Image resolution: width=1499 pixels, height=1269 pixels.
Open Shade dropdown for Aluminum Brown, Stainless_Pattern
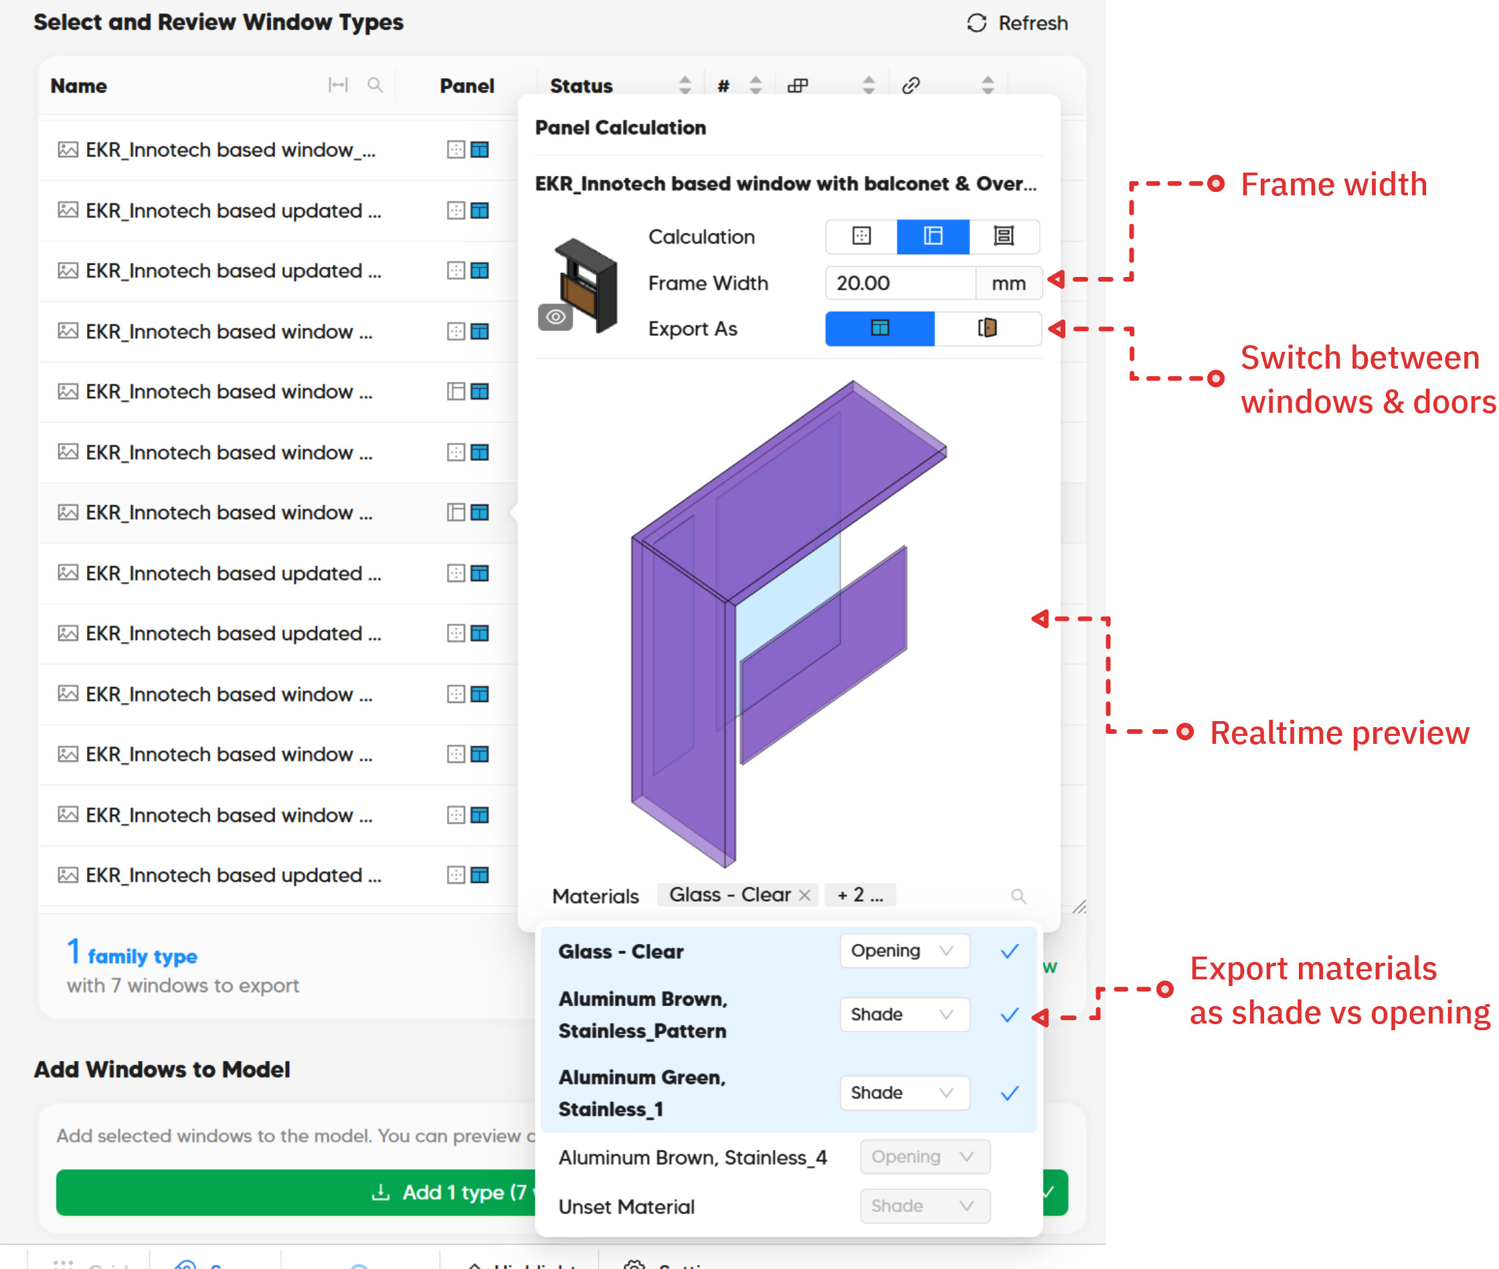pyautogui.click(x=904, y=1014)
